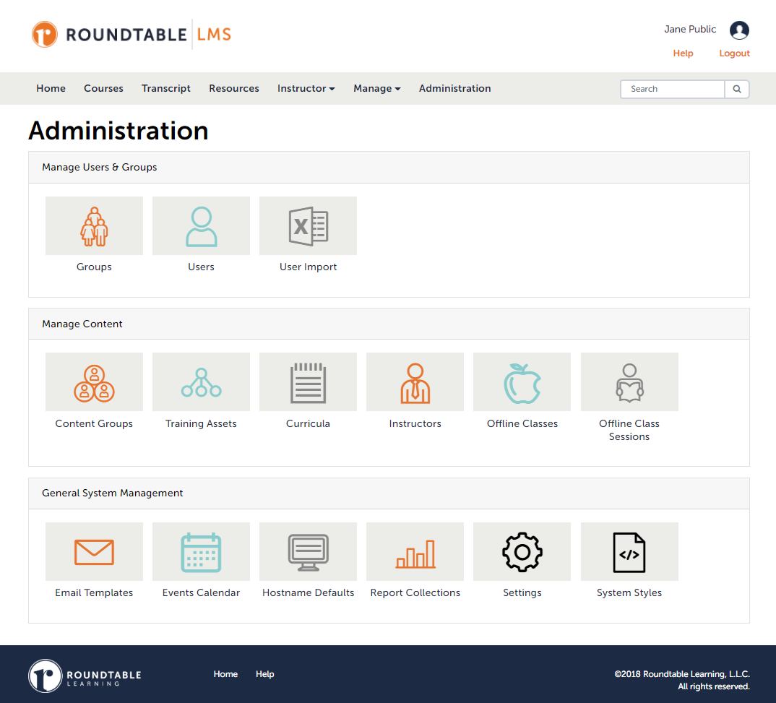Select the Users icon
The image size is (776, 703).
pyautogui.click(x=201, y=225)
